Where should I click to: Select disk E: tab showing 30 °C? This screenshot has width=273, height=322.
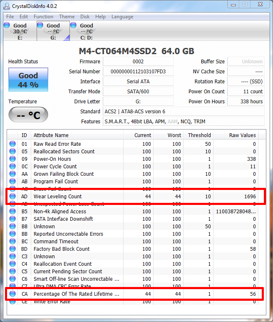(20, 31)
